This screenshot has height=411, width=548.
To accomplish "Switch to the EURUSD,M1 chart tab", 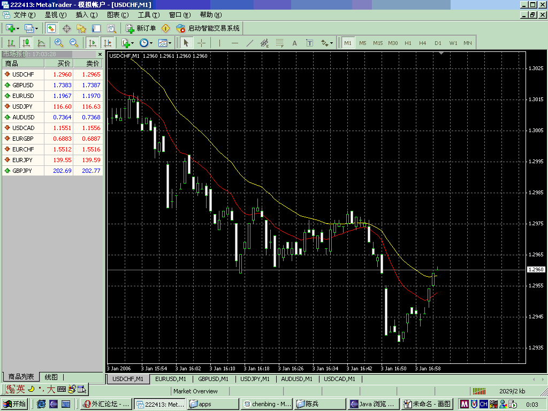I will (170, 379).
